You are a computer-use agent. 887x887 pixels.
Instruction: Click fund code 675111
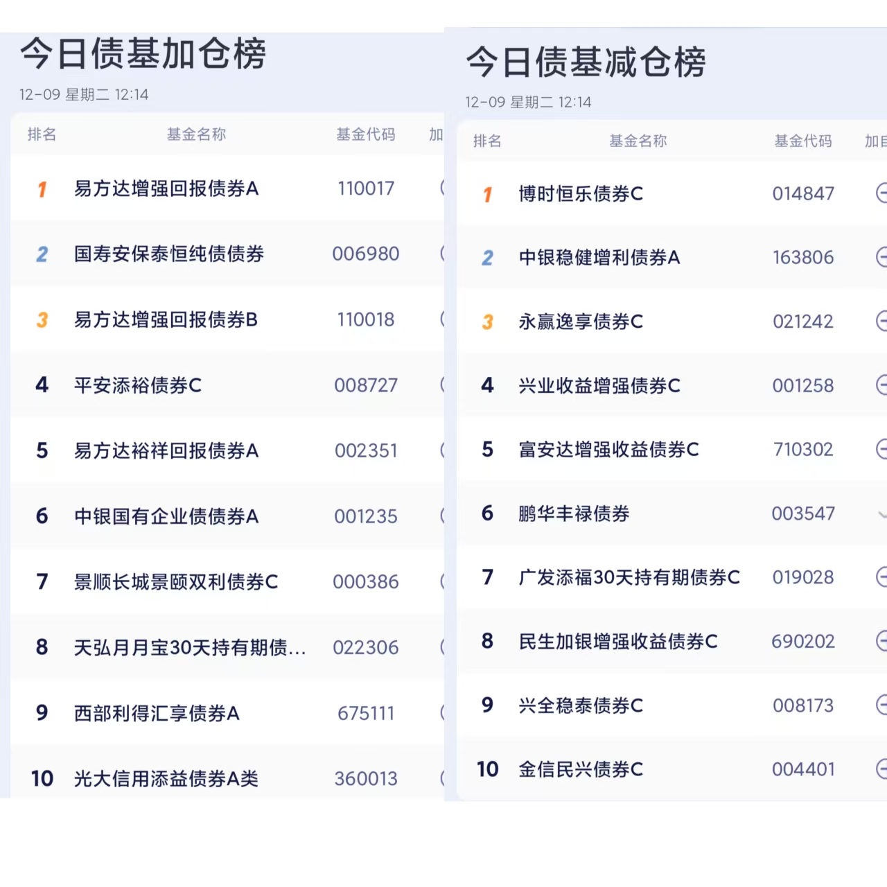(x=366, y=713)
